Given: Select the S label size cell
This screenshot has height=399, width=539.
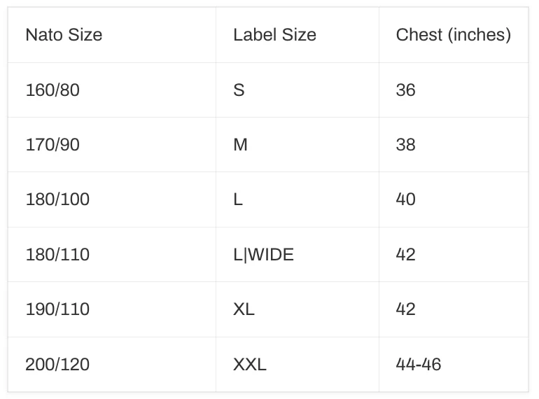Looking at the screenshot, I should click(239, 90).
